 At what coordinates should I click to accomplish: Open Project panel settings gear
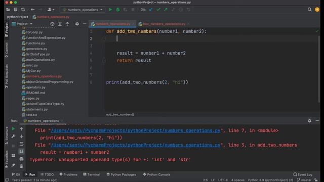click(77, 24)
